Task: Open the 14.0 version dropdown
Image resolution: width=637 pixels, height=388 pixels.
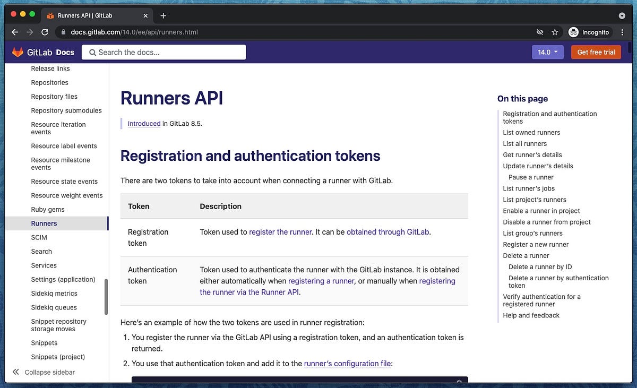Action: [x=548, y=52]
